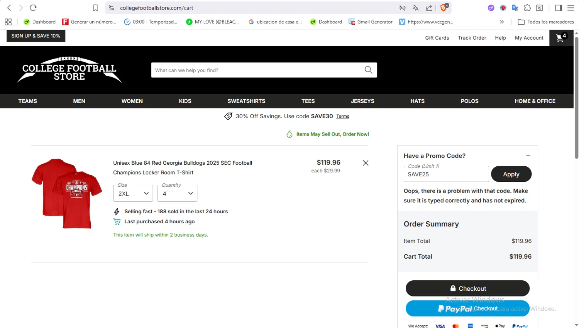This screenshot has height=328, width=579.
Task: Click the SIGN UP & SAVE 10% button
Action: [36, 36]
